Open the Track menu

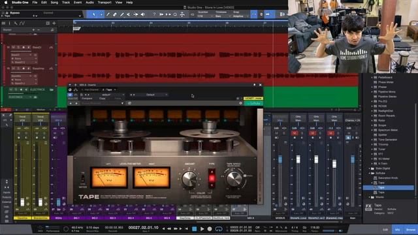point(66,3)
